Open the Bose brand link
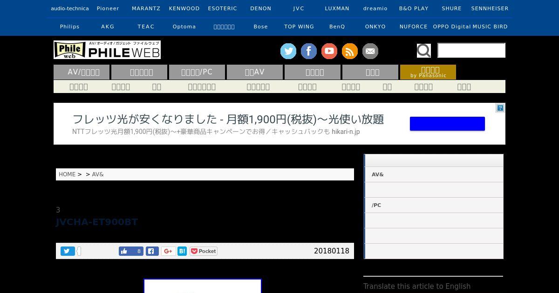 pyautogui.click(x=261, y=27)
